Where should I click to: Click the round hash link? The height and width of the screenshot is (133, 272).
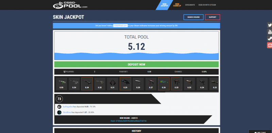[129, 121]
